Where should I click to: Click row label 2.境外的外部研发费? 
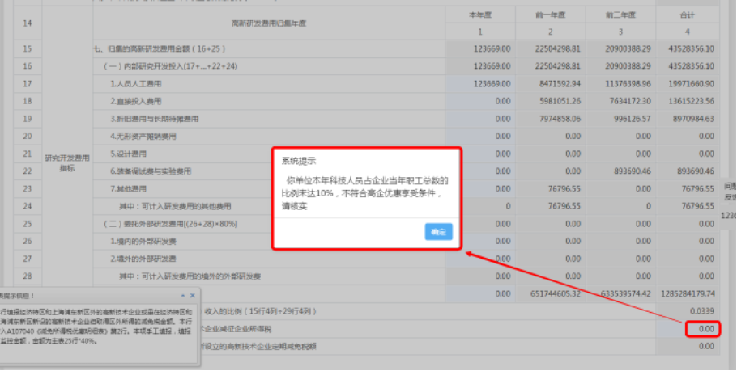point(143,259)
